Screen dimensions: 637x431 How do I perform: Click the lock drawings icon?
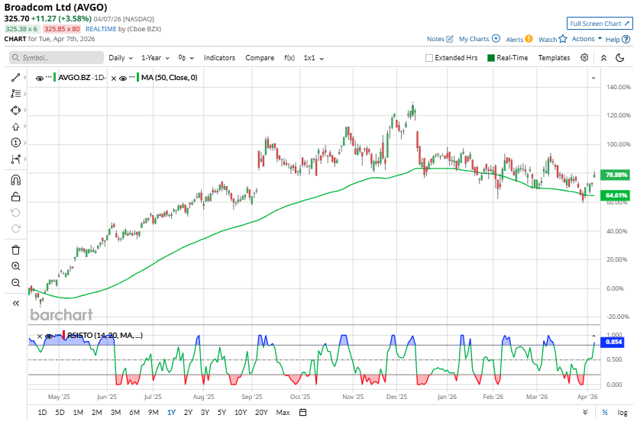pos(15,197)
